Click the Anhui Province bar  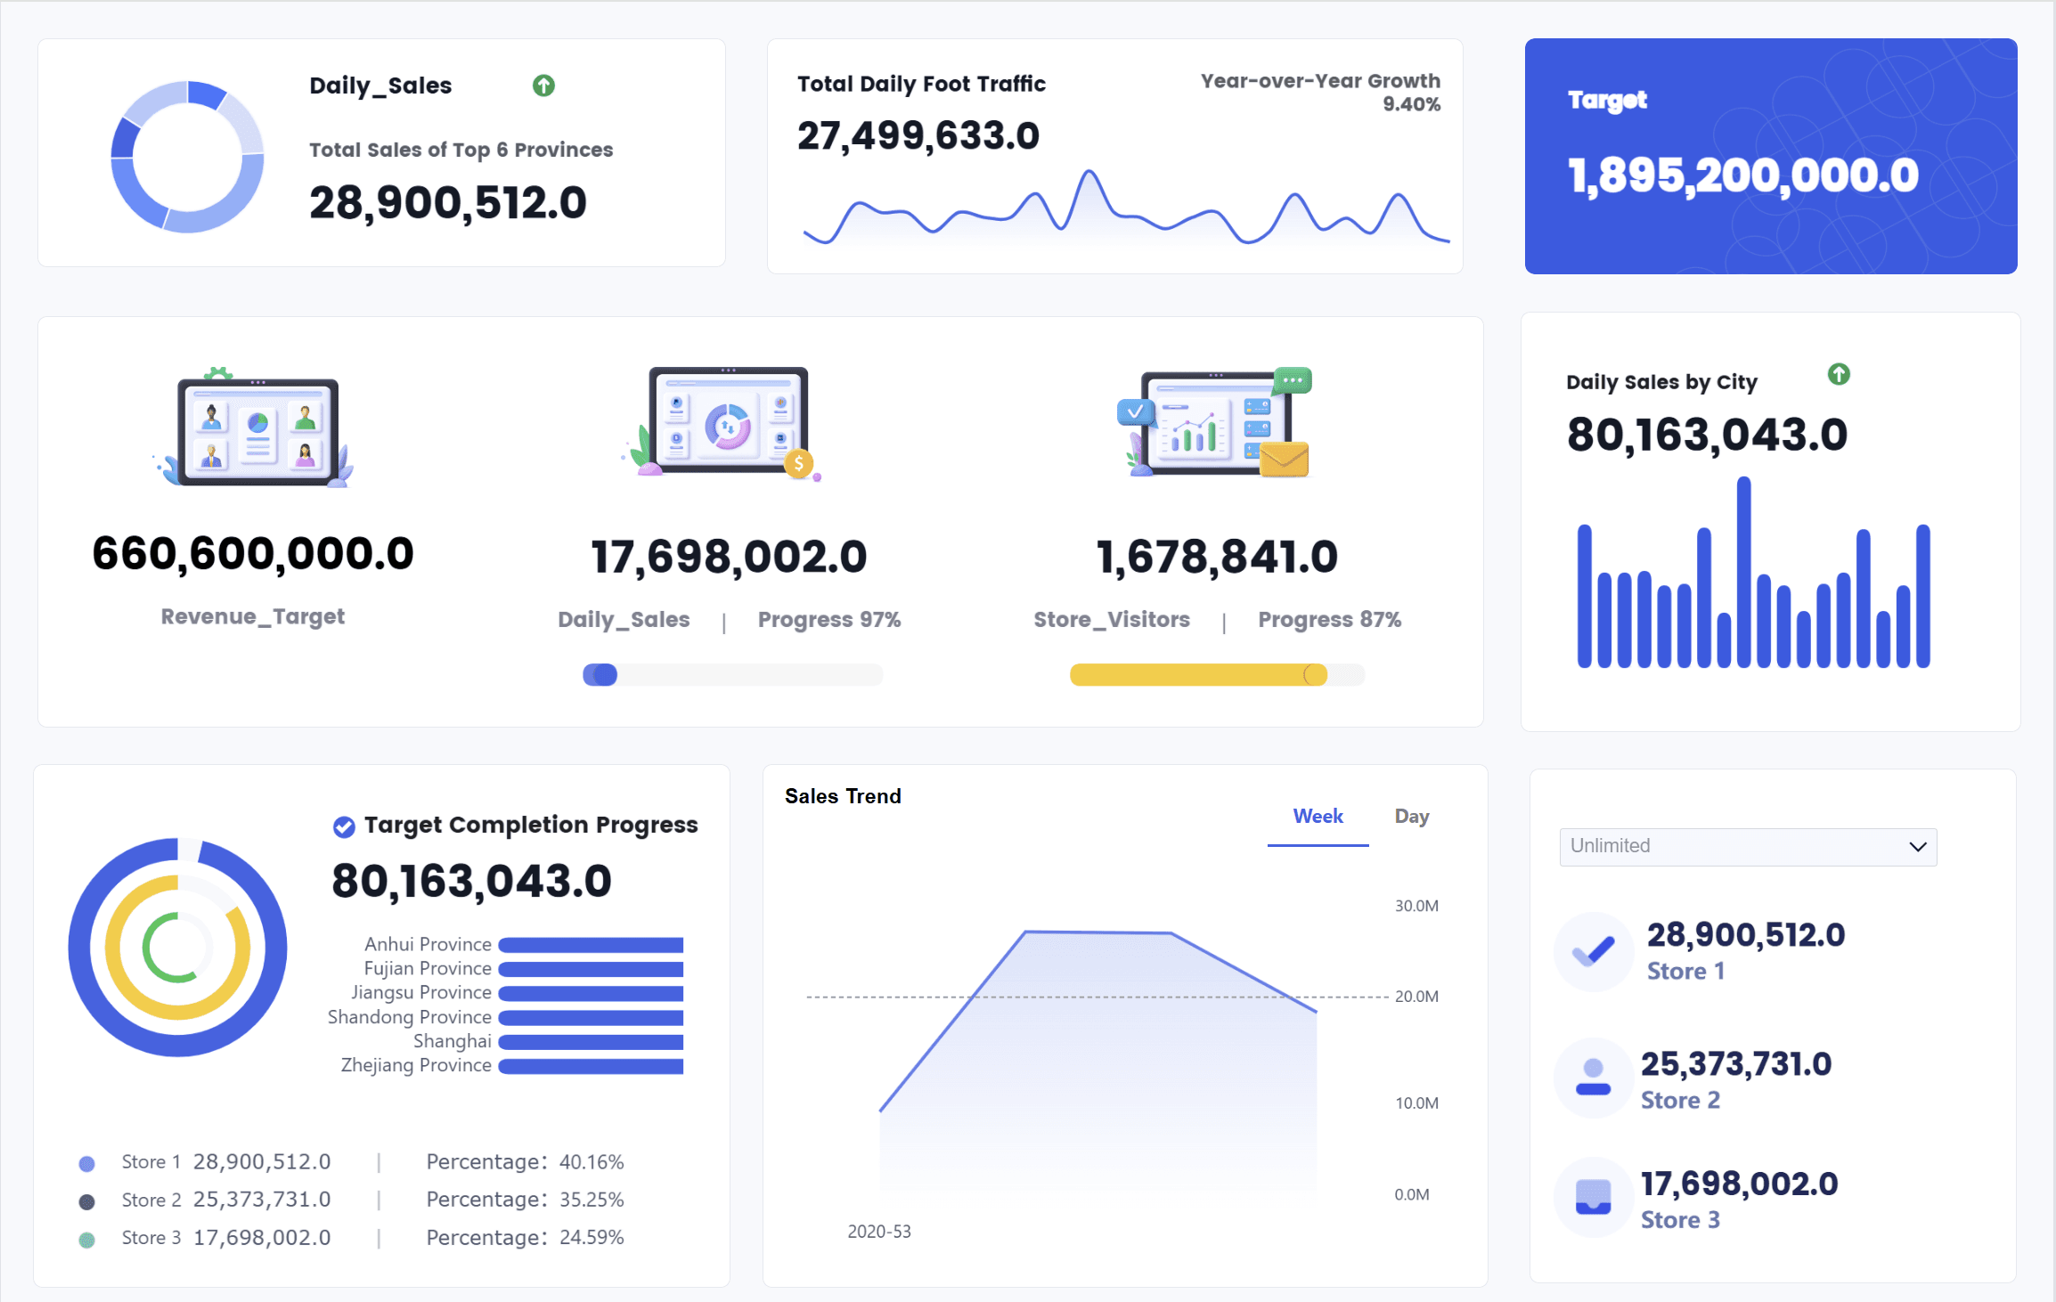(591, 945)
